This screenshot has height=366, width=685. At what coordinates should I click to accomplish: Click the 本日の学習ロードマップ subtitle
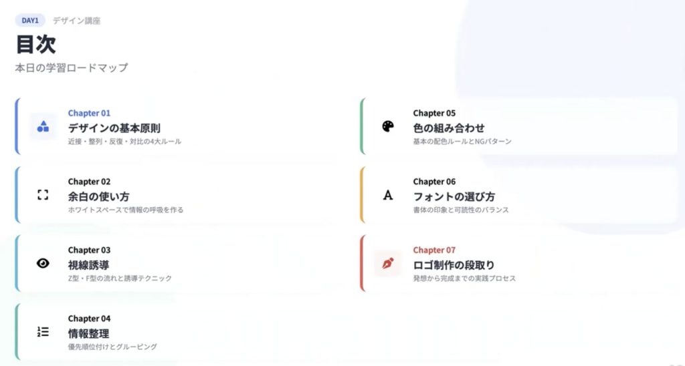click(x=71, y=67)
